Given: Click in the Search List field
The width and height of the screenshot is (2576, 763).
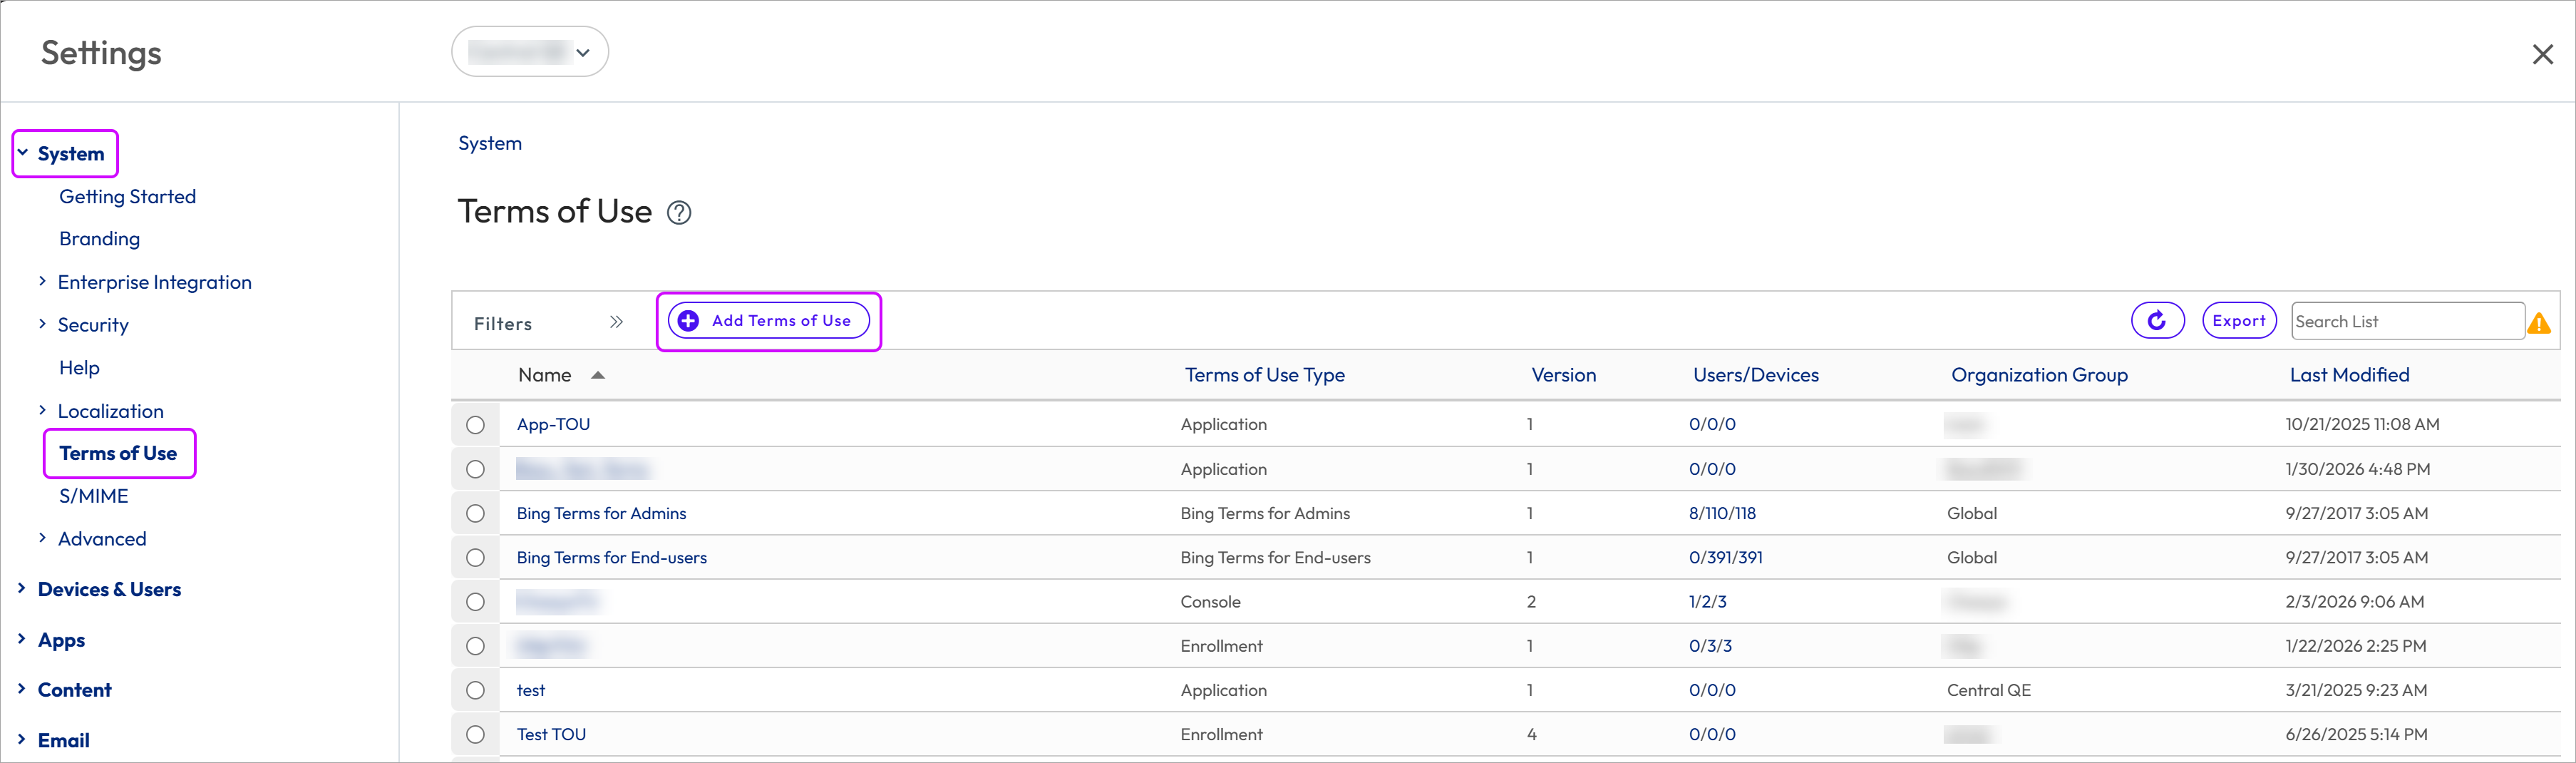Looking at the screenshot, I should point(2407,321).
